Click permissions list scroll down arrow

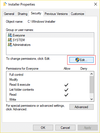91,99
